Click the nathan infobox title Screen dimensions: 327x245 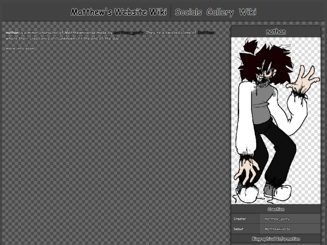coord(276,31)
